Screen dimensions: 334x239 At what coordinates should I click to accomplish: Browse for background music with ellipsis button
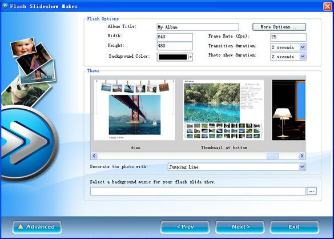click(x=312, y=191)
